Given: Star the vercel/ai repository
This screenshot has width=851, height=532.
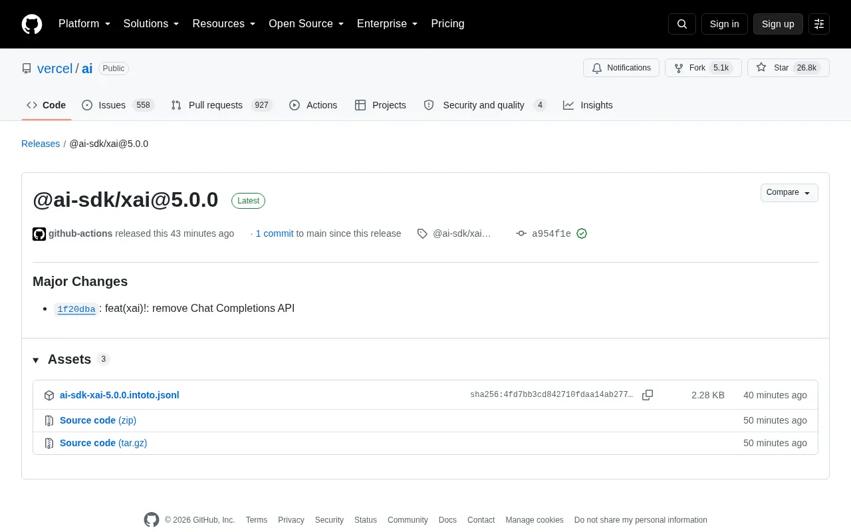Looking at the screenshot, I should tap(789, 68).
